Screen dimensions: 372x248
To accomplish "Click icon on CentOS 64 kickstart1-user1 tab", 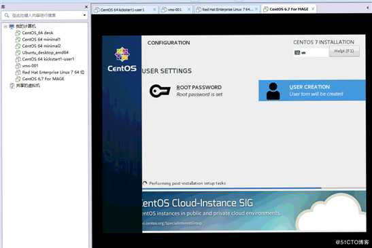I will 97,10.
